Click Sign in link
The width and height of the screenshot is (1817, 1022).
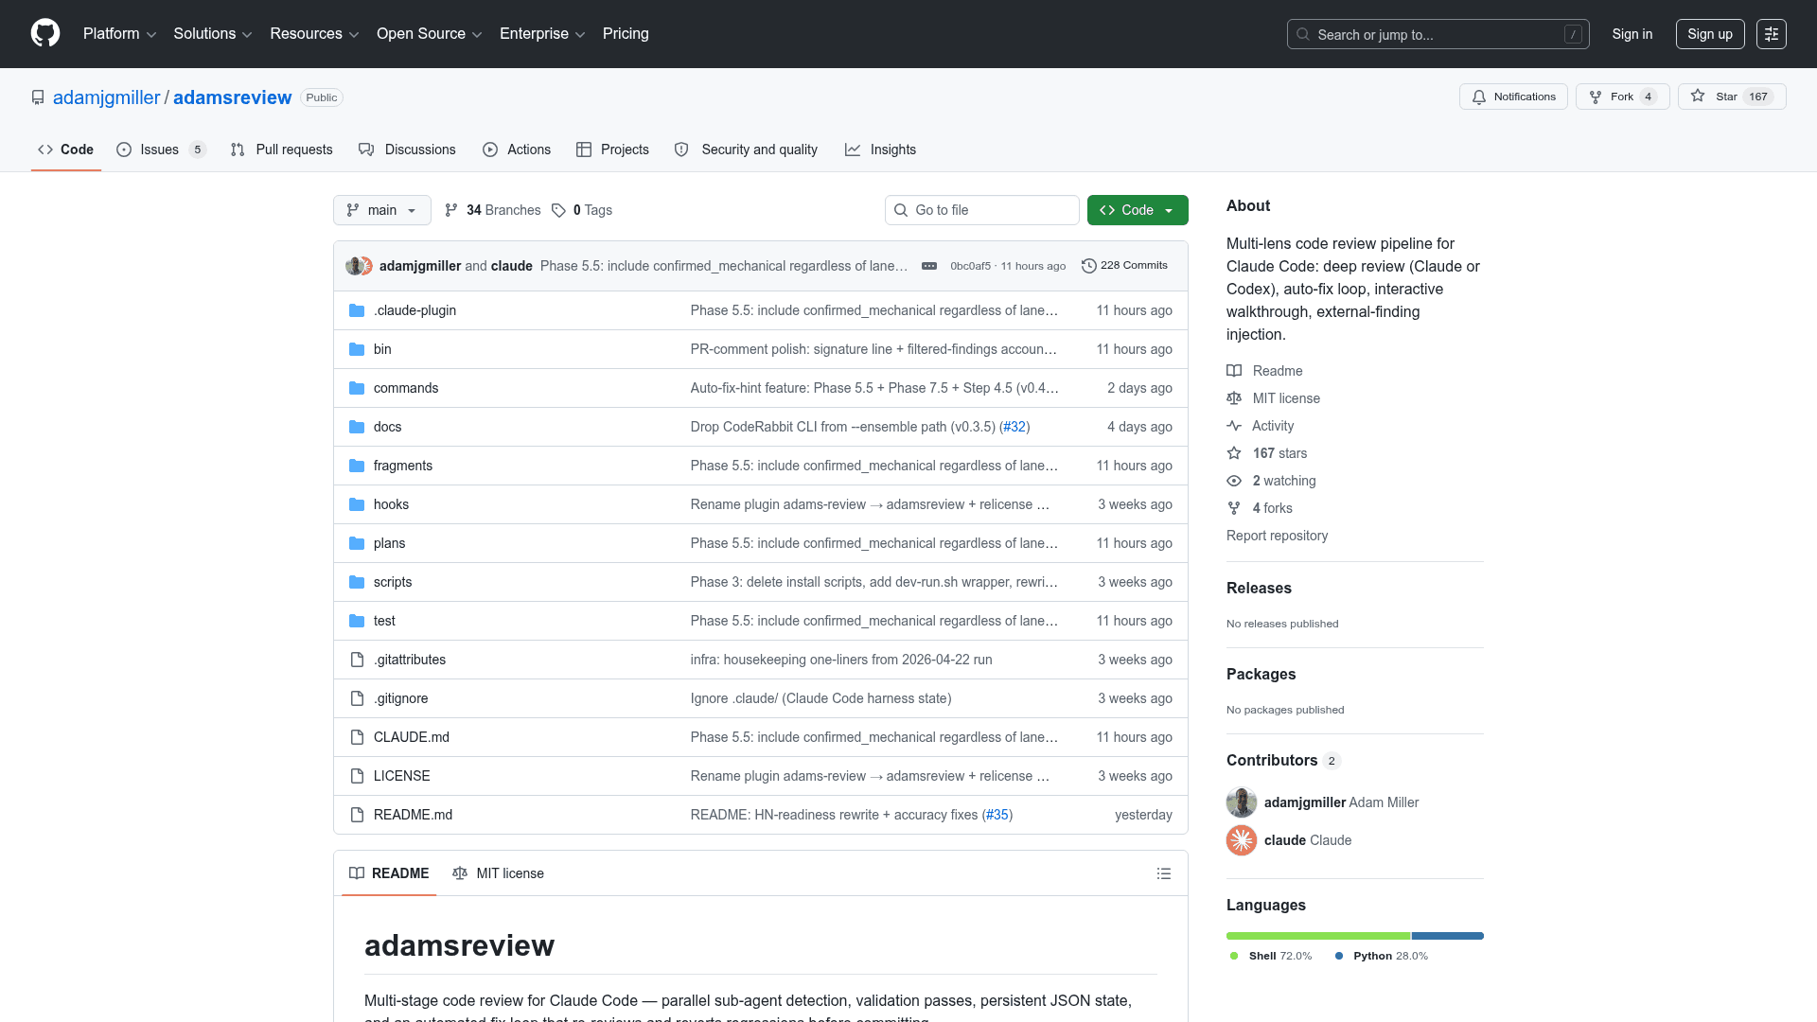point(1632,34)
